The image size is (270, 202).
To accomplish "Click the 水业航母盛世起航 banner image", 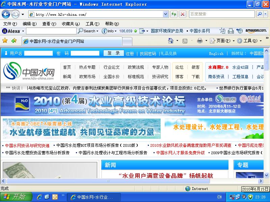I will (x=82, y=129).
